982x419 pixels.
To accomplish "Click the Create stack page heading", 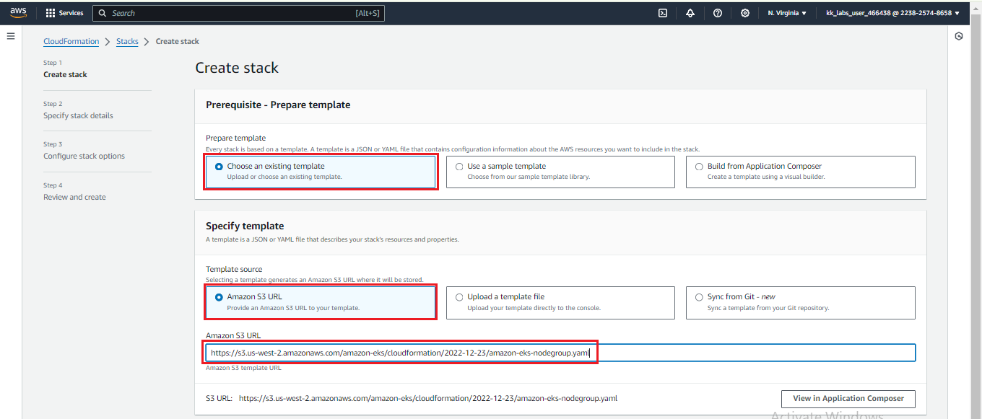I will [237, 68].
